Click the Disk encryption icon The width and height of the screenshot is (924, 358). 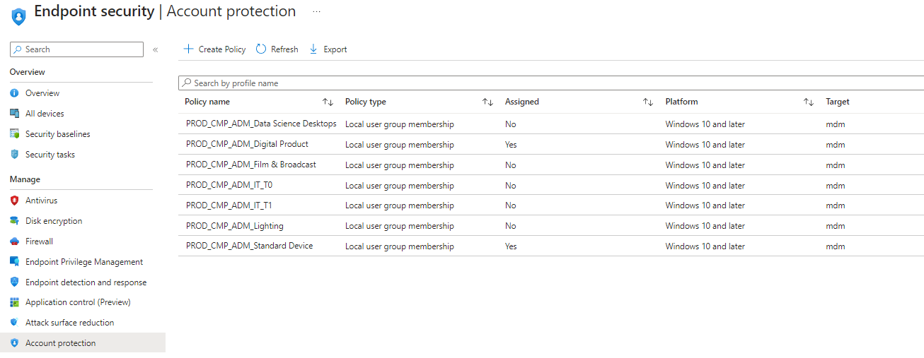(x=14, y=221)
